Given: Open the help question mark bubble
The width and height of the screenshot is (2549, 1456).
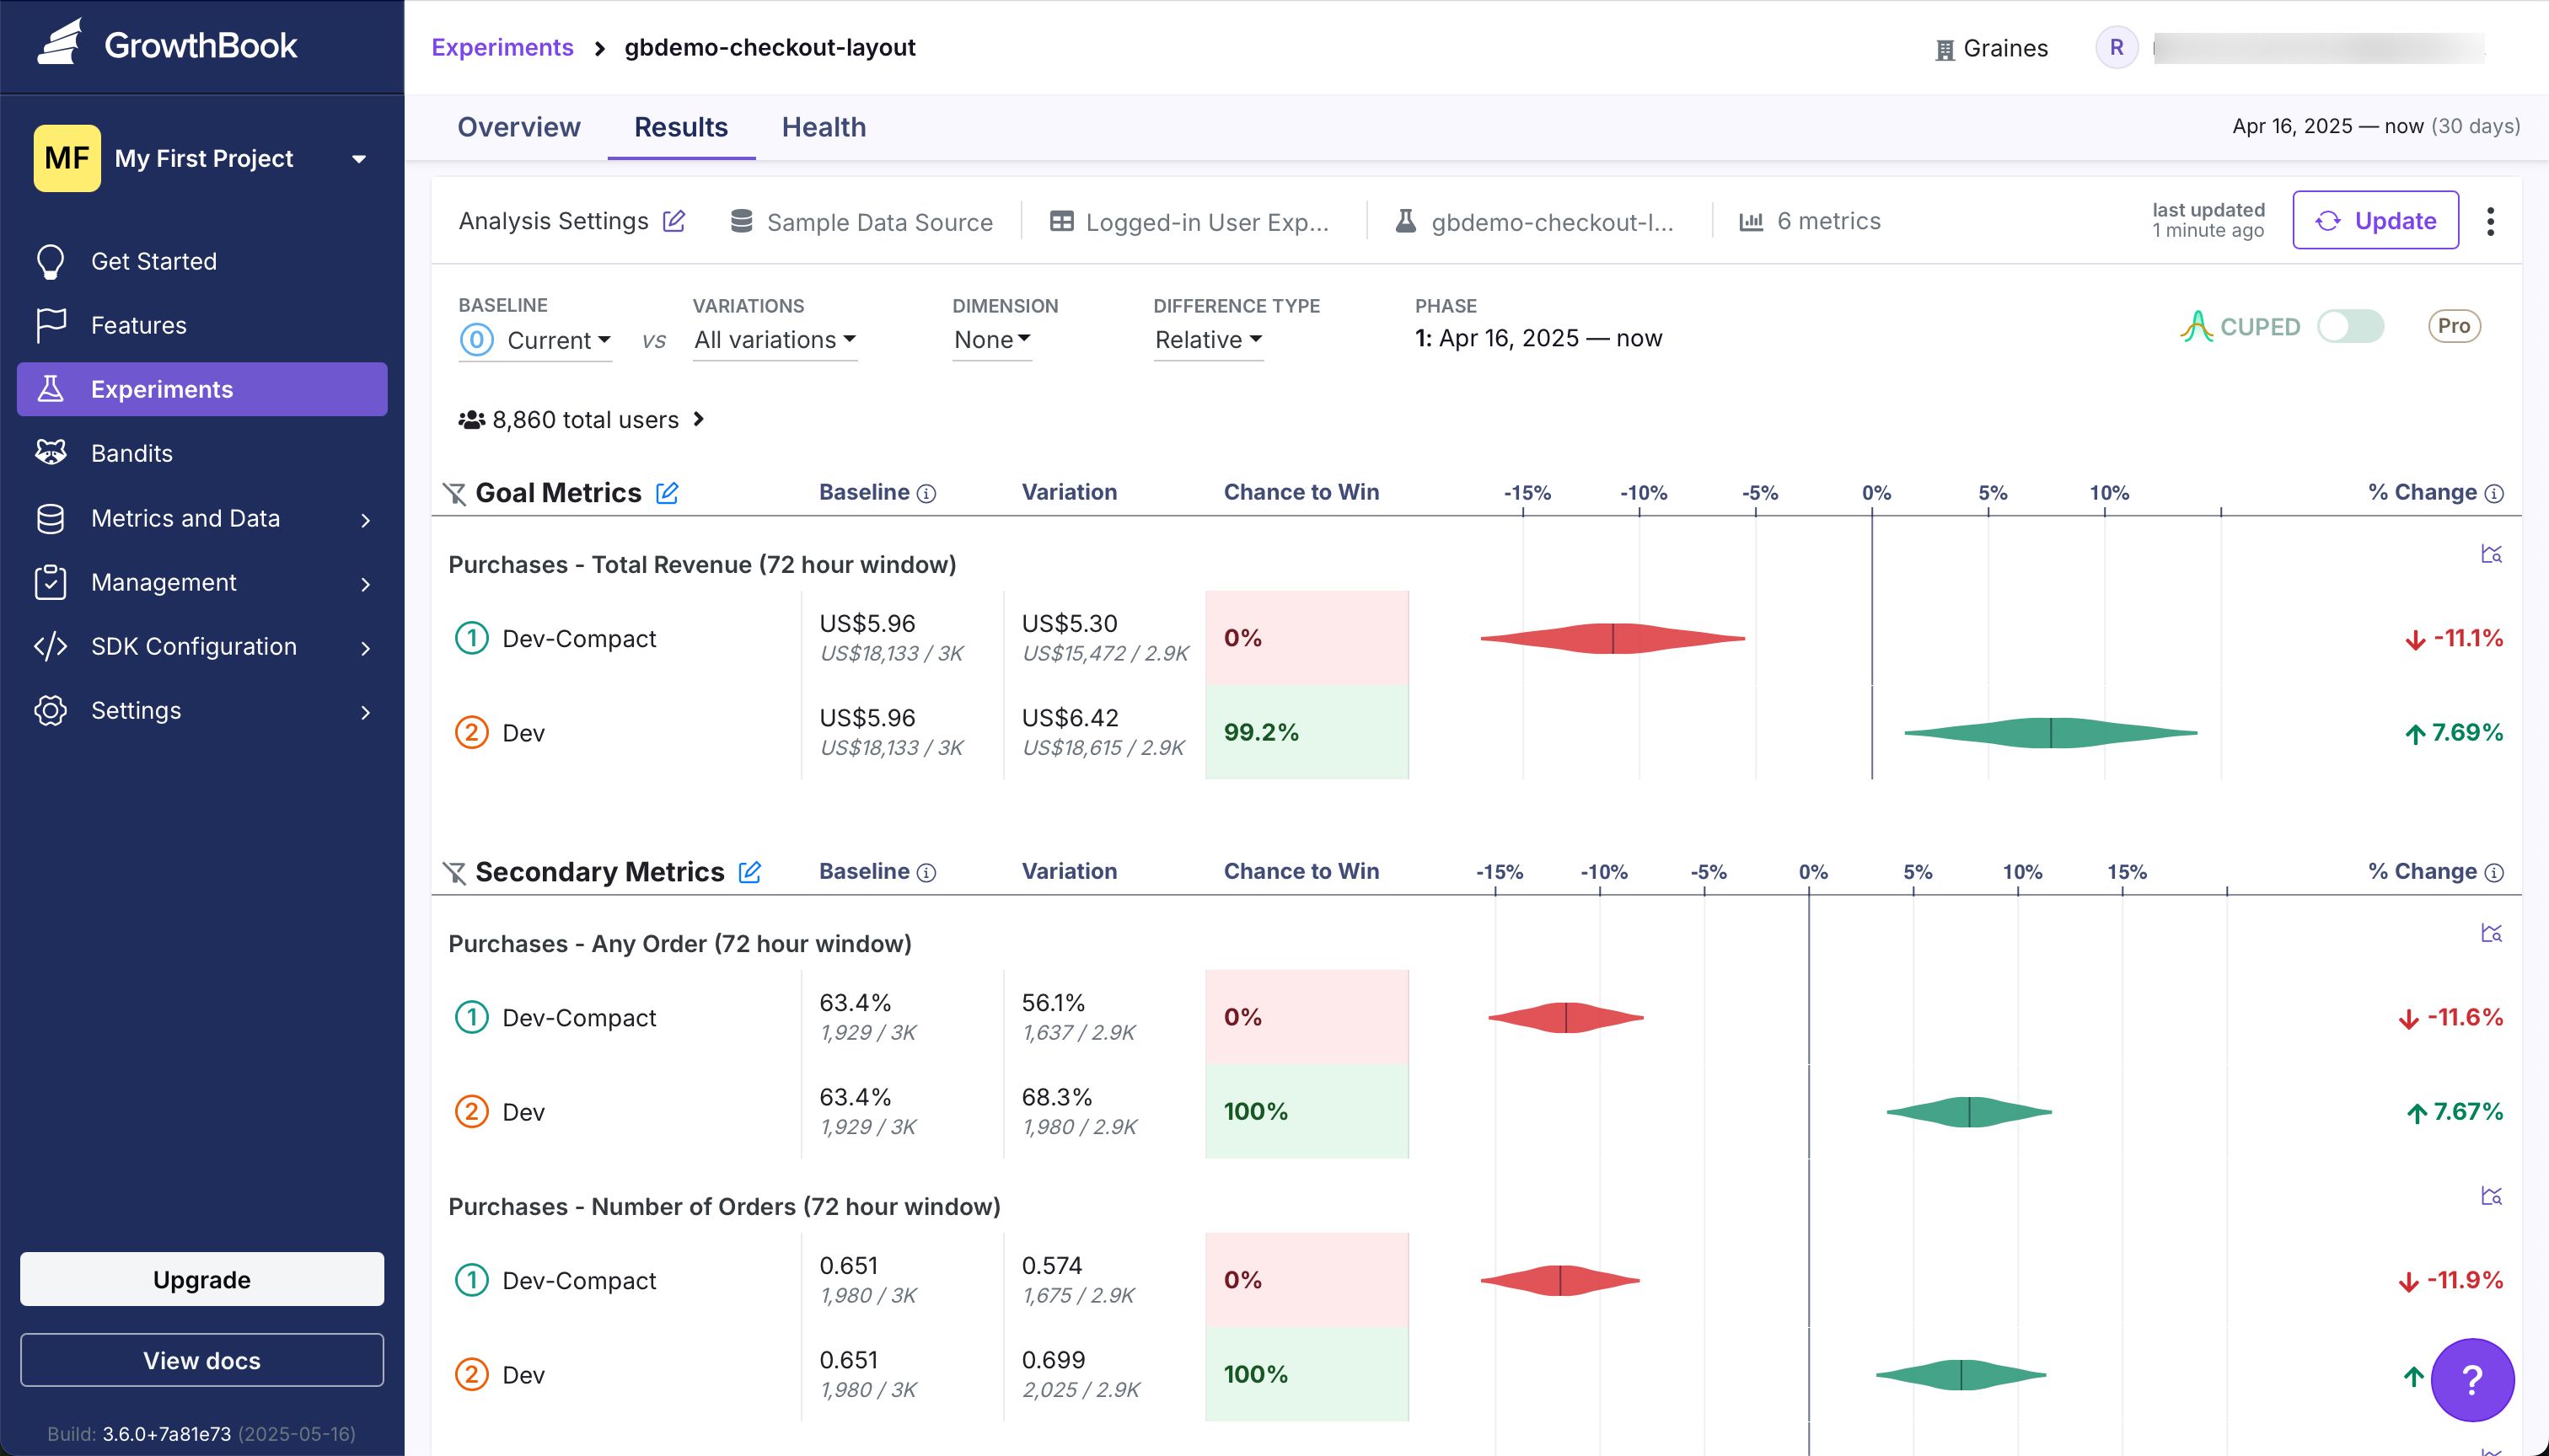Looking at the screenshot, I should click(2472, 1380).
